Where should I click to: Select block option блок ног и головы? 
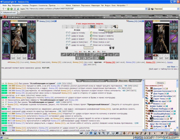pos(91,45)
